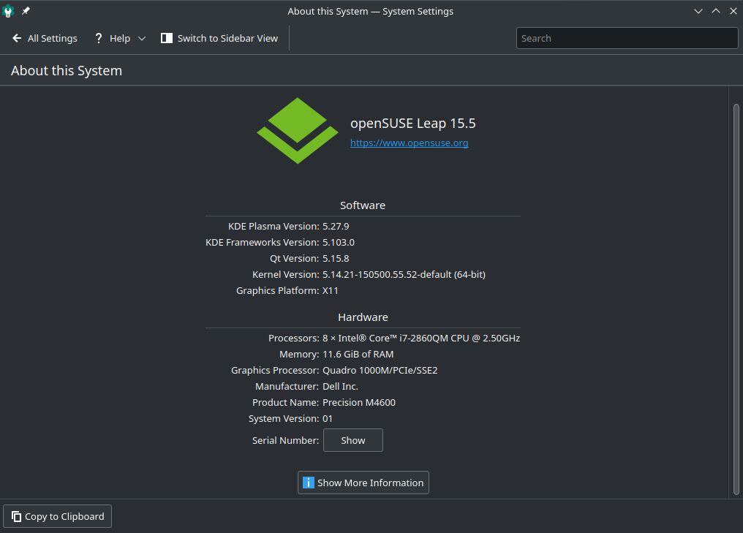Image resolution: width=743 pixels, height=533 pixels.
Task: Select Qt Version value 5.15.8
Action: point(336,258)
